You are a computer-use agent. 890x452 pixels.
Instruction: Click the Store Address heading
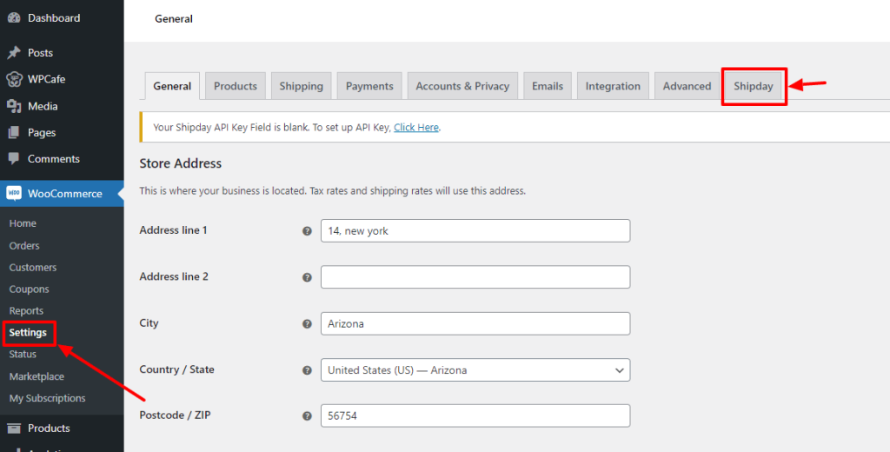(181, 163)
